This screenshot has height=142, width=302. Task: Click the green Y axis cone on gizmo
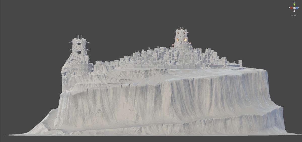click(294, 5)
